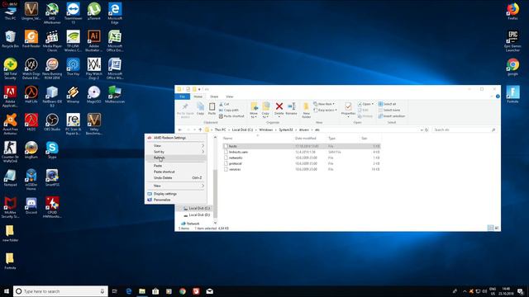Select the OBS Studio desktop icon

[x=52, y=122]
